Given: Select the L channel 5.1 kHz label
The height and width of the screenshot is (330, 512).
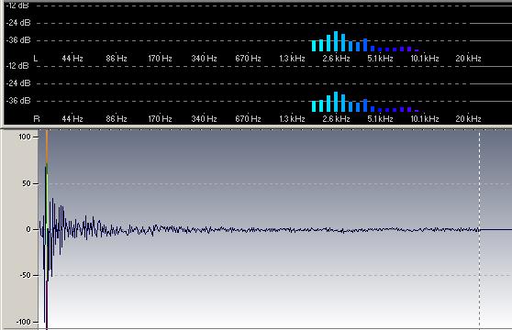Looking at the screenshot, I should point(380,59).
